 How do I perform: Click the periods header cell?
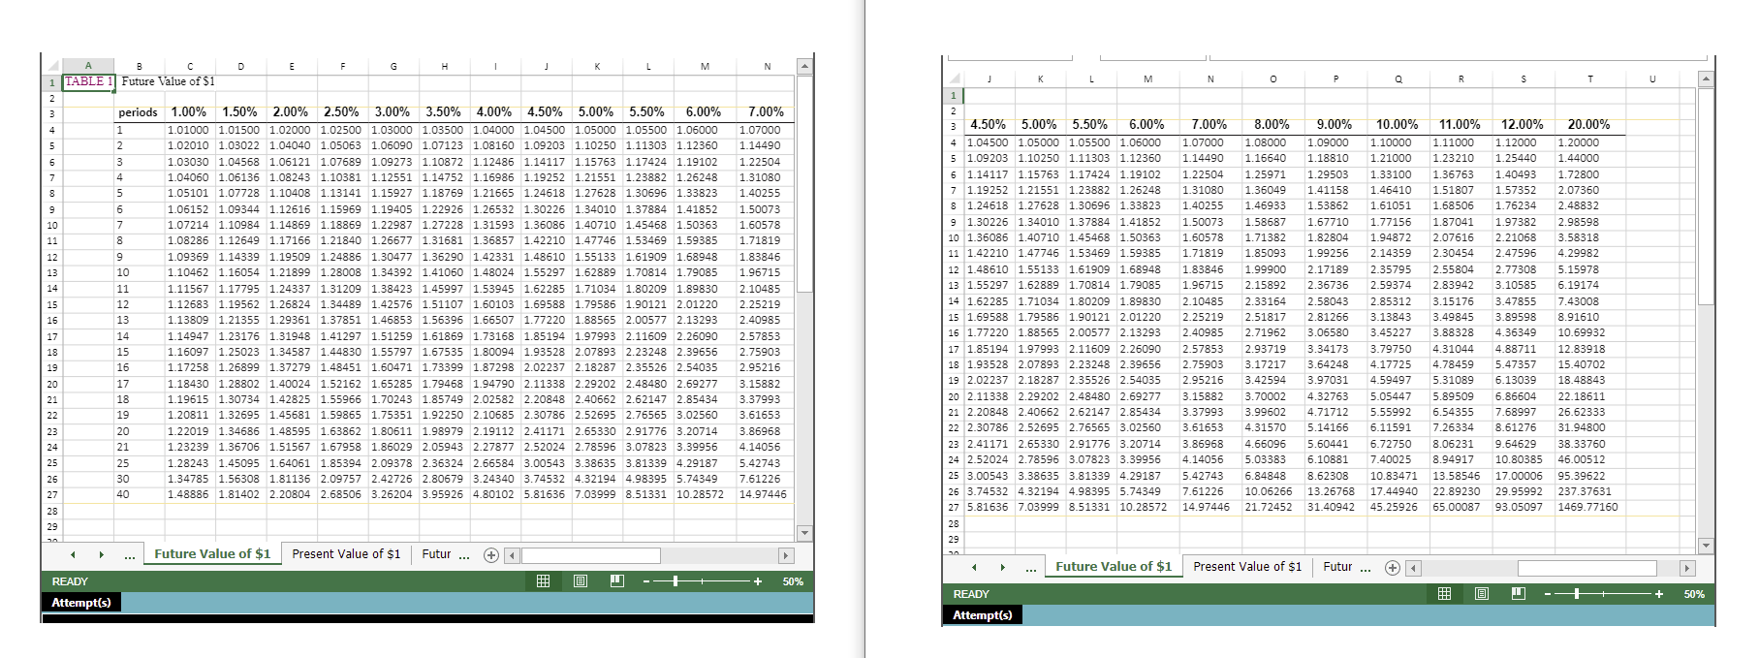tap(139, 113)
